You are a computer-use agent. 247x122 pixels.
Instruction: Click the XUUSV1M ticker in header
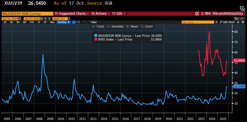[13, 3]
